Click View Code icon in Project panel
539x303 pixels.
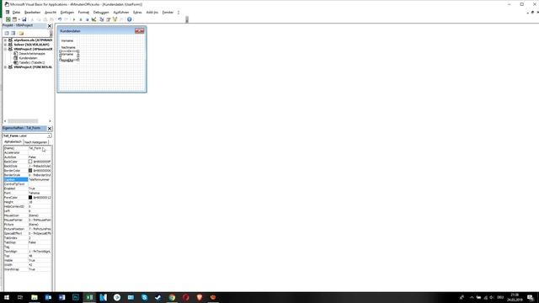[7, 34]
